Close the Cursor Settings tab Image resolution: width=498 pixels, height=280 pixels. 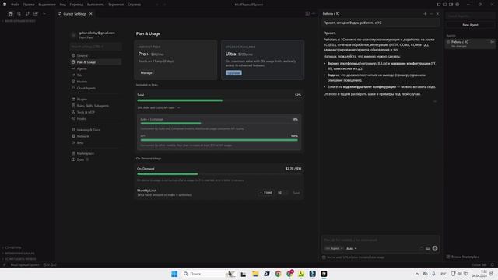91,14
